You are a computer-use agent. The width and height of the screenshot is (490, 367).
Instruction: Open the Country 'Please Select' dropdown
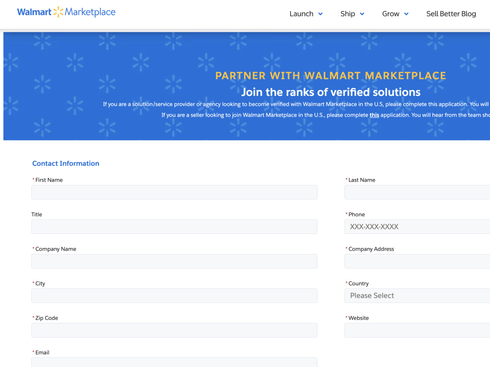417,296
